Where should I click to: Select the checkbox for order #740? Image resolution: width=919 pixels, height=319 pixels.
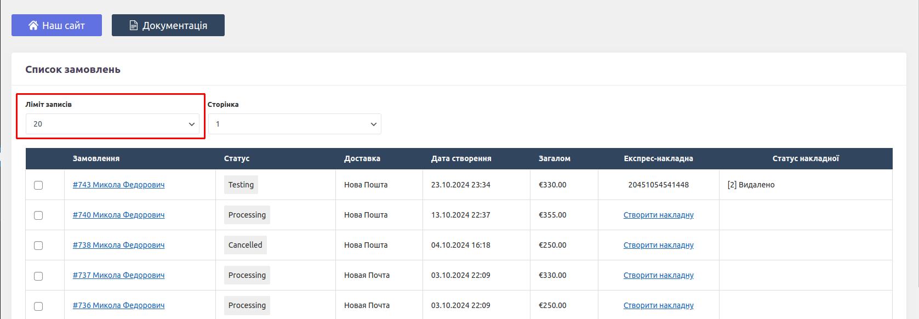(x=38, y=215)
